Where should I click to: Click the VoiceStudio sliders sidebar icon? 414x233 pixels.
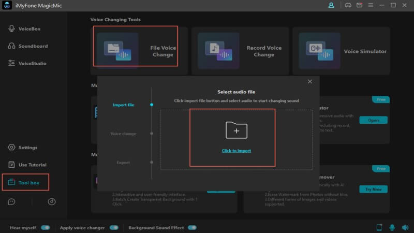coord(11,63)
